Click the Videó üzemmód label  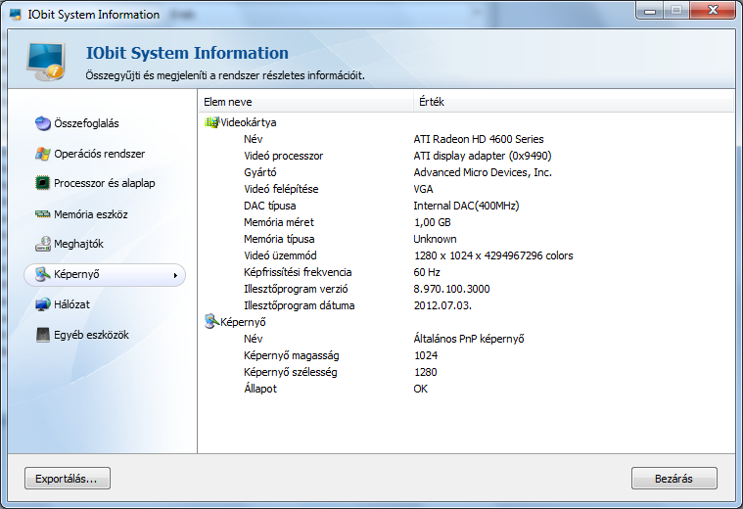coord(280,255)
